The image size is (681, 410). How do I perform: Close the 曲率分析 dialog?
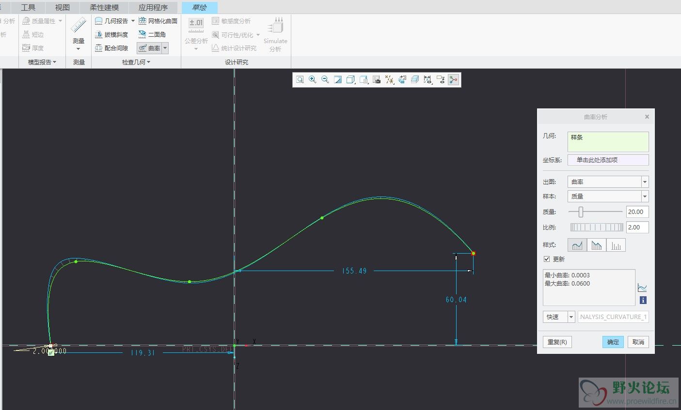point(647,117)
